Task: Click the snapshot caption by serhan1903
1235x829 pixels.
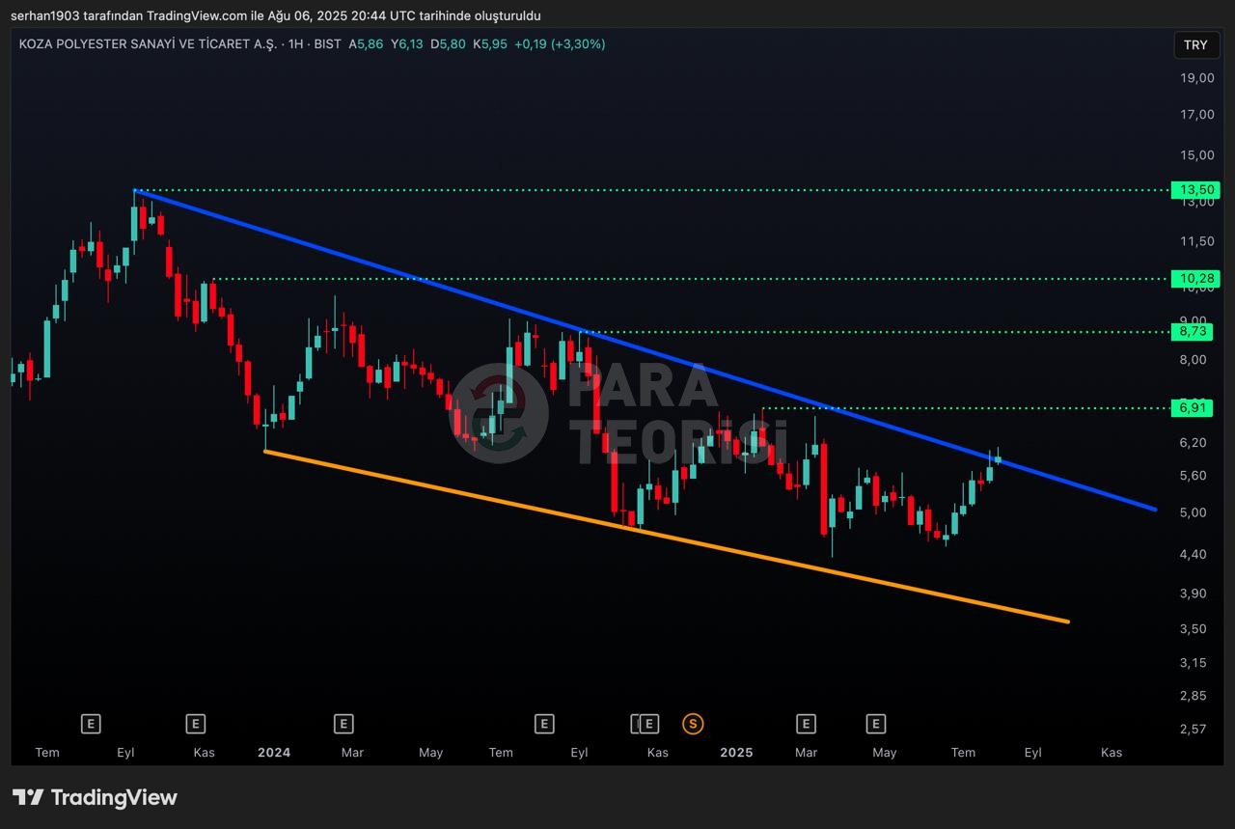Action: (x=275, y=15)
